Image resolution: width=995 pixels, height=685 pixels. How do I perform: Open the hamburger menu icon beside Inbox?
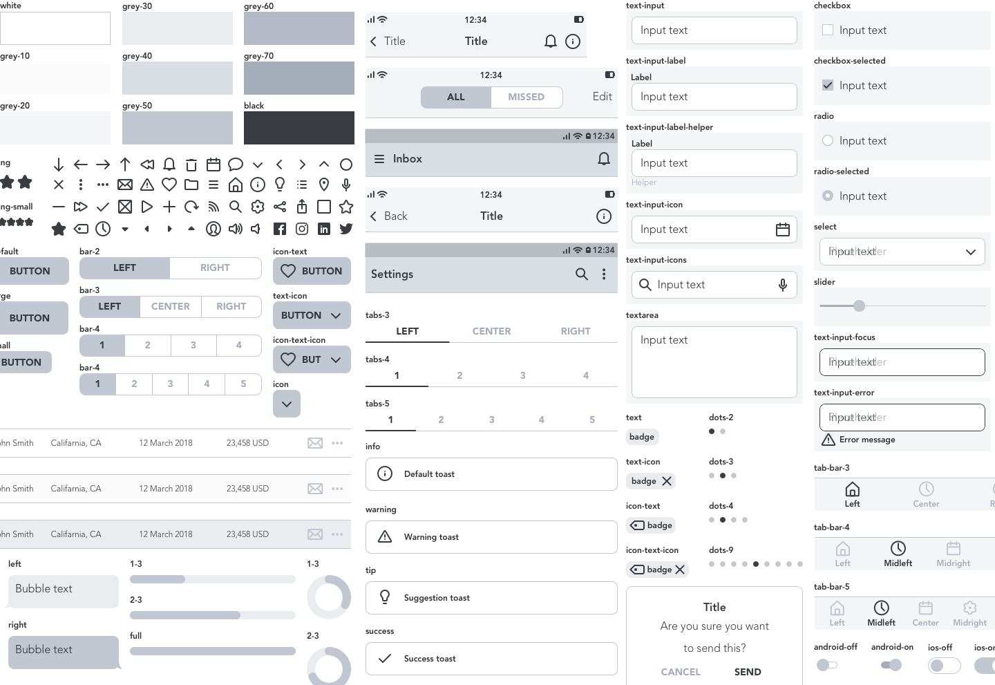click(x=379, y=158)
